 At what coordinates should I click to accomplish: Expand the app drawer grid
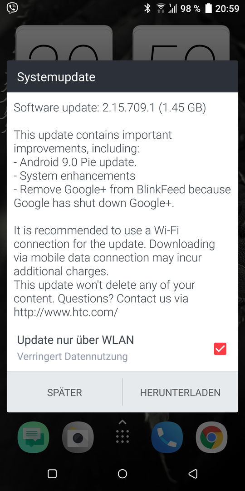[x=122, y=431]
